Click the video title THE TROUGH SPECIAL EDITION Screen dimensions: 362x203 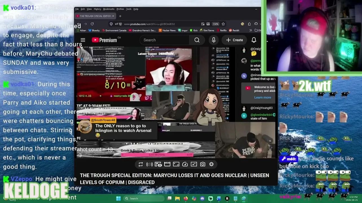pos(174,179)
